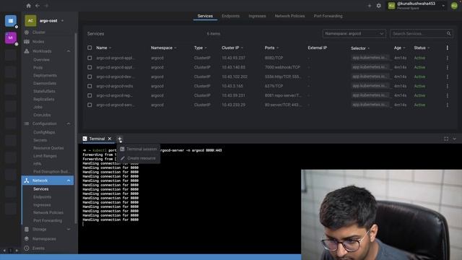Sort the table by the Name column
The image size is (462, 260).
102,48
